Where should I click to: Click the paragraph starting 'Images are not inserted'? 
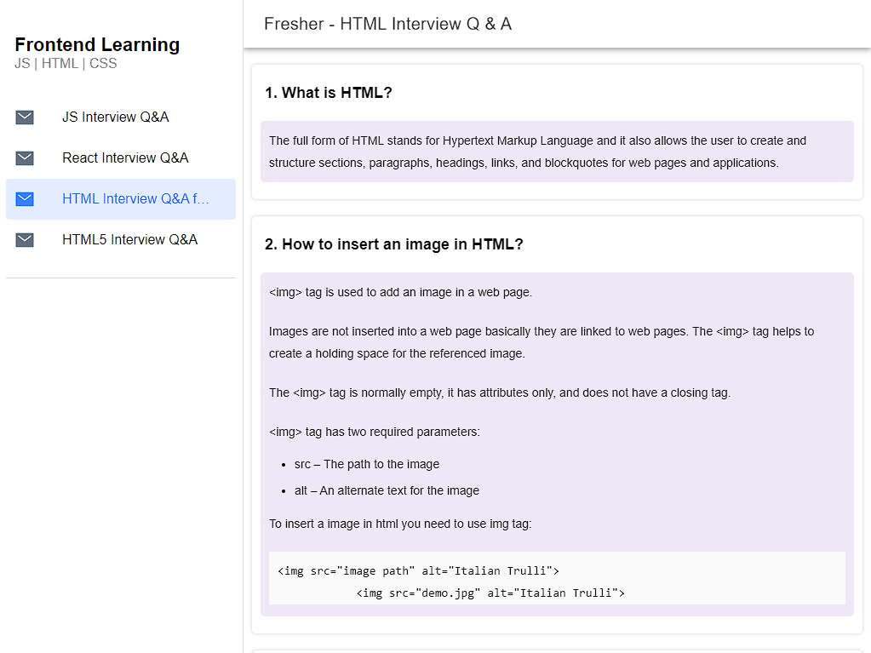click(x=541, y=342)
